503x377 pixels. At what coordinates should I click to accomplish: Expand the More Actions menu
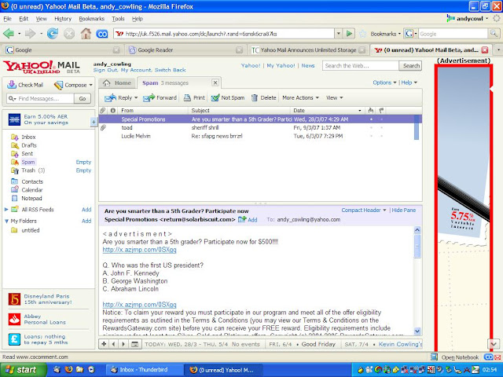300,97
